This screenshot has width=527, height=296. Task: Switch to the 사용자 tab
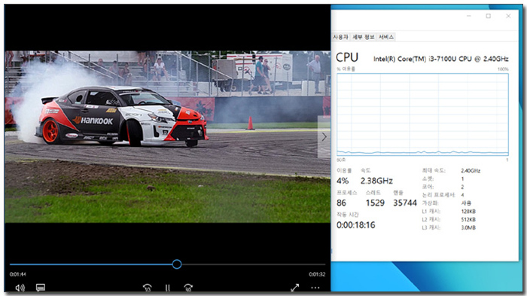[x=340, y=37]
